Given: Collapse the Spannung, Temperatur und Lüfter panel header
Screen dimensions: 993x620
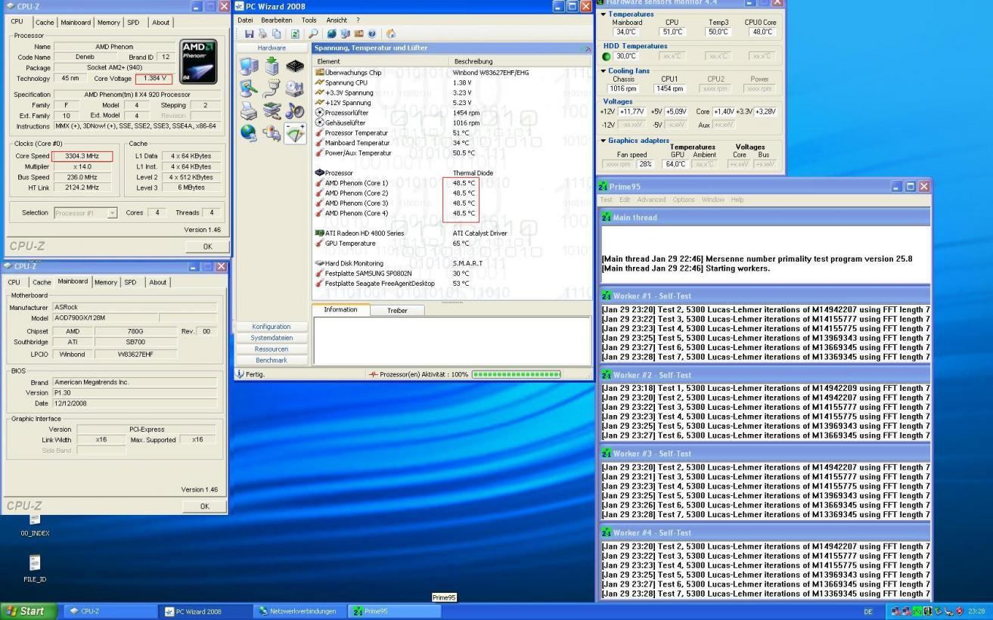Looking at the screenshot, I should (x=585, y=48).
